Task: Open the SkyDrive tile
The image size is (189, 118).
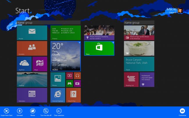Action: point(24,64)
